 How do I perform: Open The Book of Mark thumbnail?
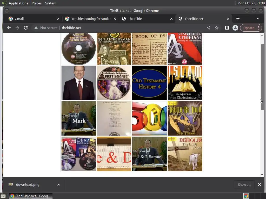[x=78, y=118]
